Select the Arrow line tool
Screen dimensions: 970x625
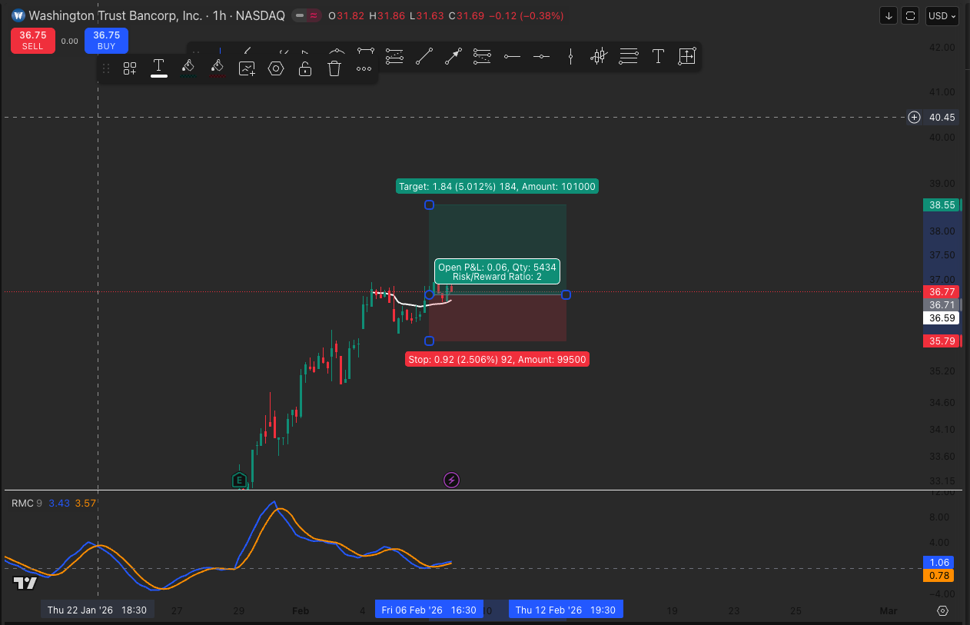(453, 55)
